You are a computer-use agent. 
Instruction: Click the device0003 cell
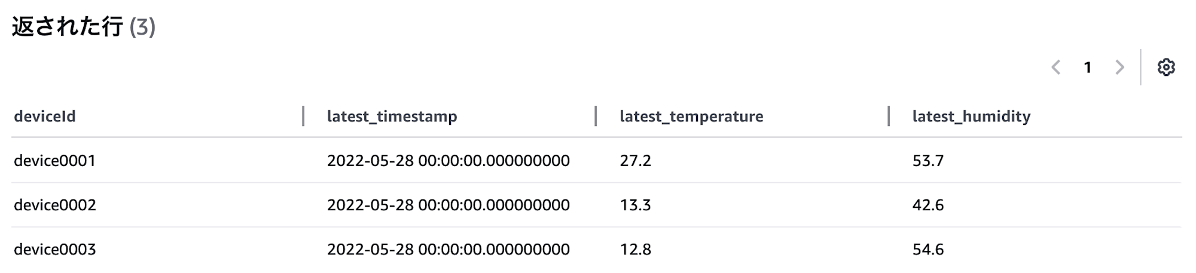tap(55, 249)
